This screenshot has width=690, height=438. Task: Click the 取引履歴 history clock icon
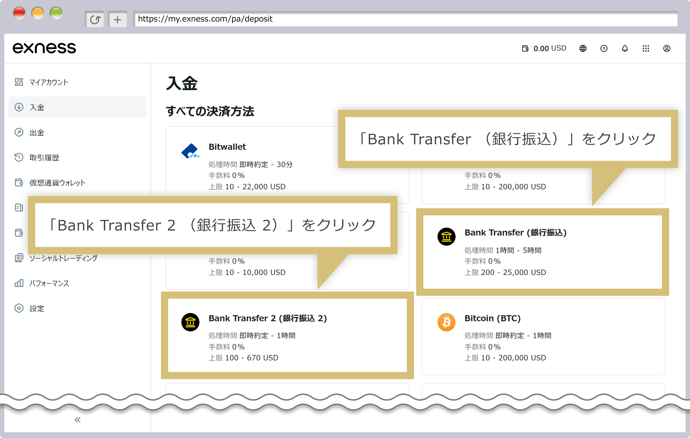click(x=19, y=158)
